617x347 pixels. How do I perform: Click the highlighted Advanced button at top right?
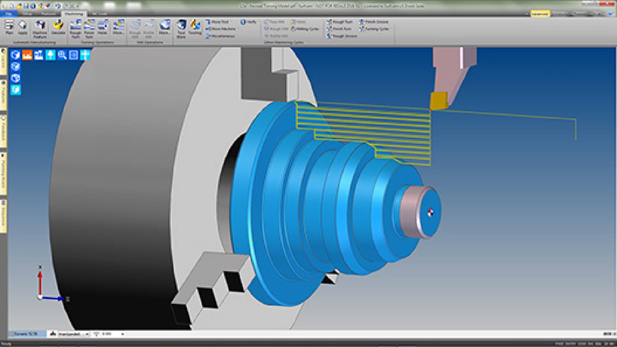pos(540,14)
